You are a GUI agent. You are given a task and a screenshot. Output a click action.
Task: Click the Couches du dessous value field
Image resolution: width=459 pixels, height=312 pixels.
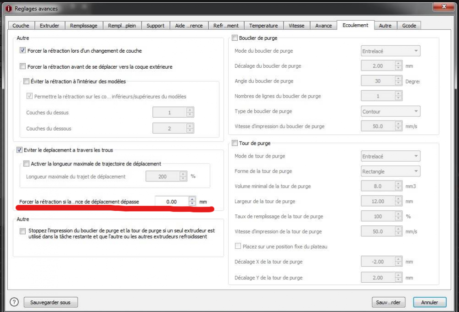coord(169,128)
